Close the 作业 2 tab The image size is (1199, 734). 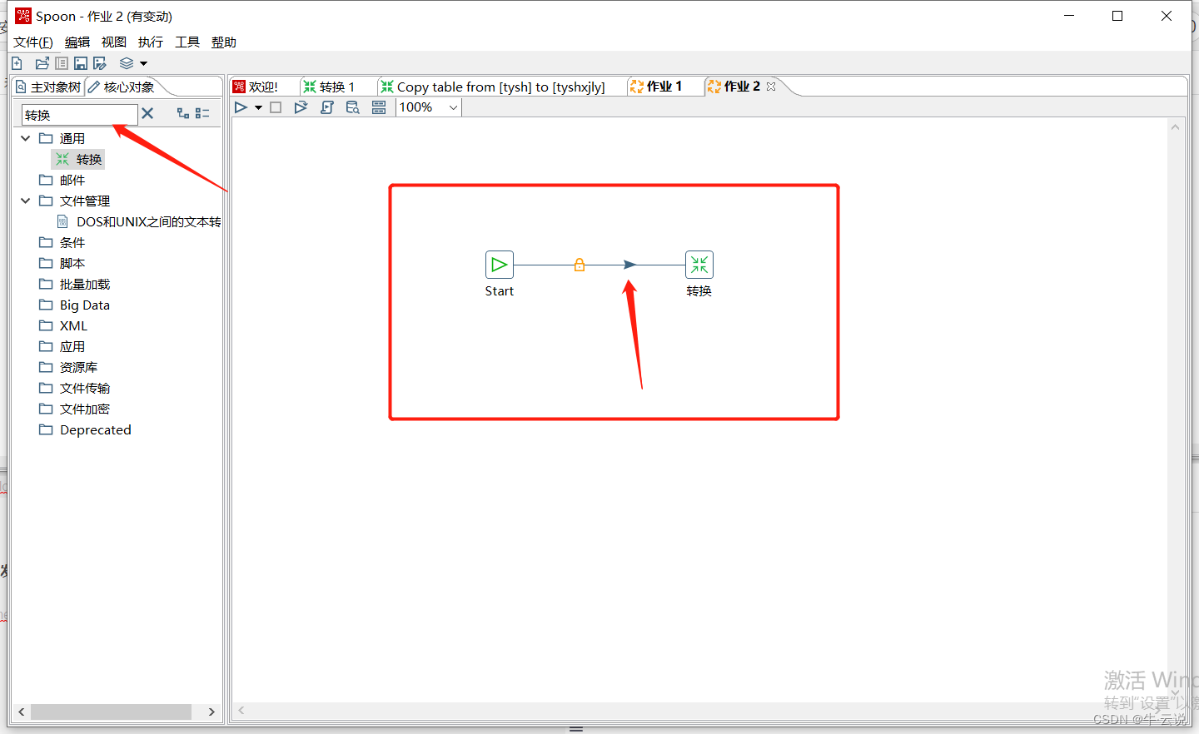tap(771, 87)
